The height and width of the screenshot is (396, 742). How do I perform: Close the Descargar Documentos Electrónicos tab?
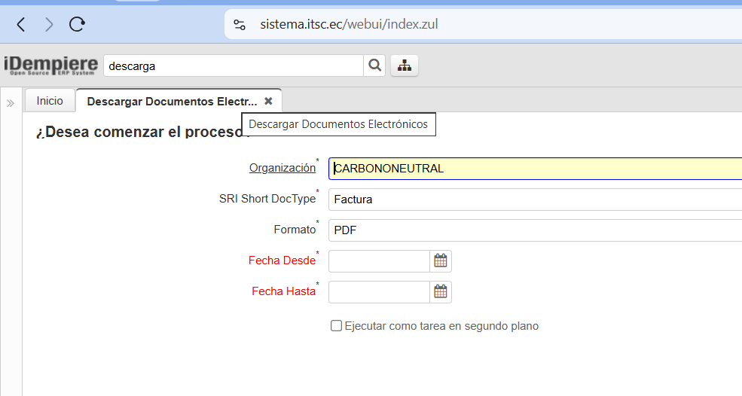(268, 101)
